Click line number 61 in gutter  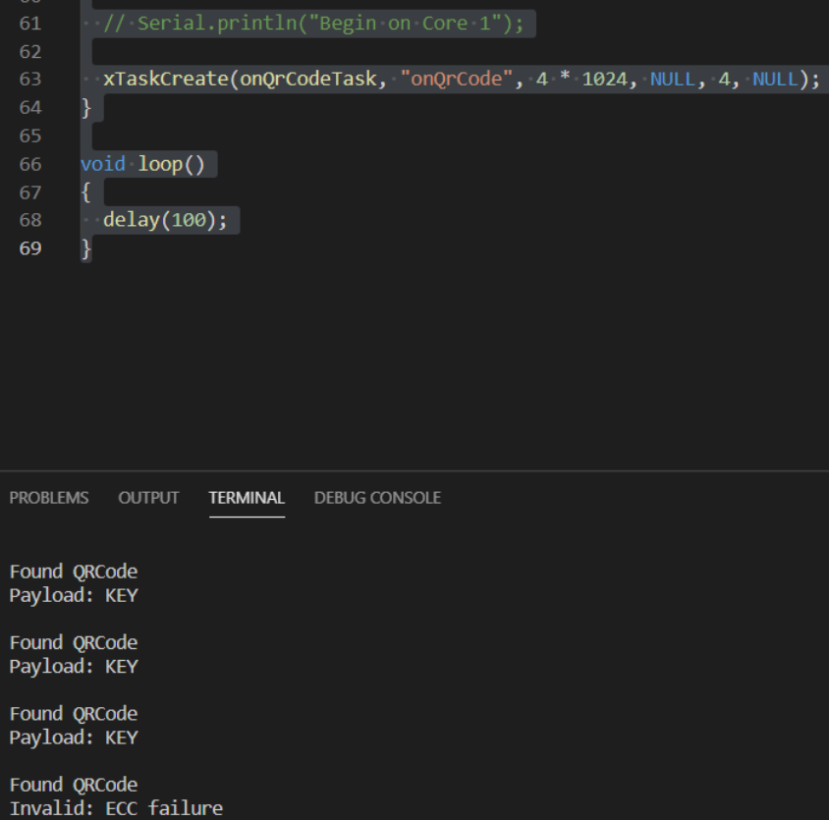pyautogui.click(x=30, y=24)
